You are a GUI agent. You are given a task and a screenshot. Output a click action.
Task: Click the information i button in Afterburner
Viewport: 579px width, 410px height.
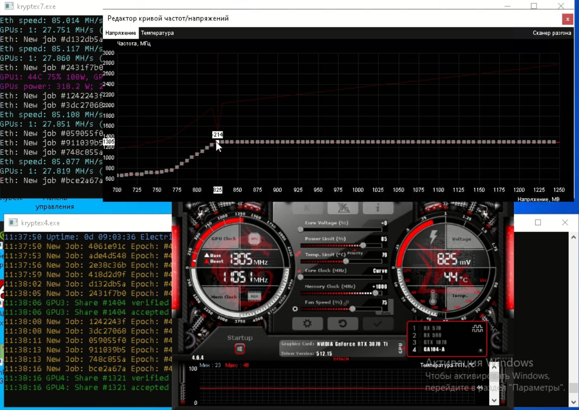click(x=378, y=208)
